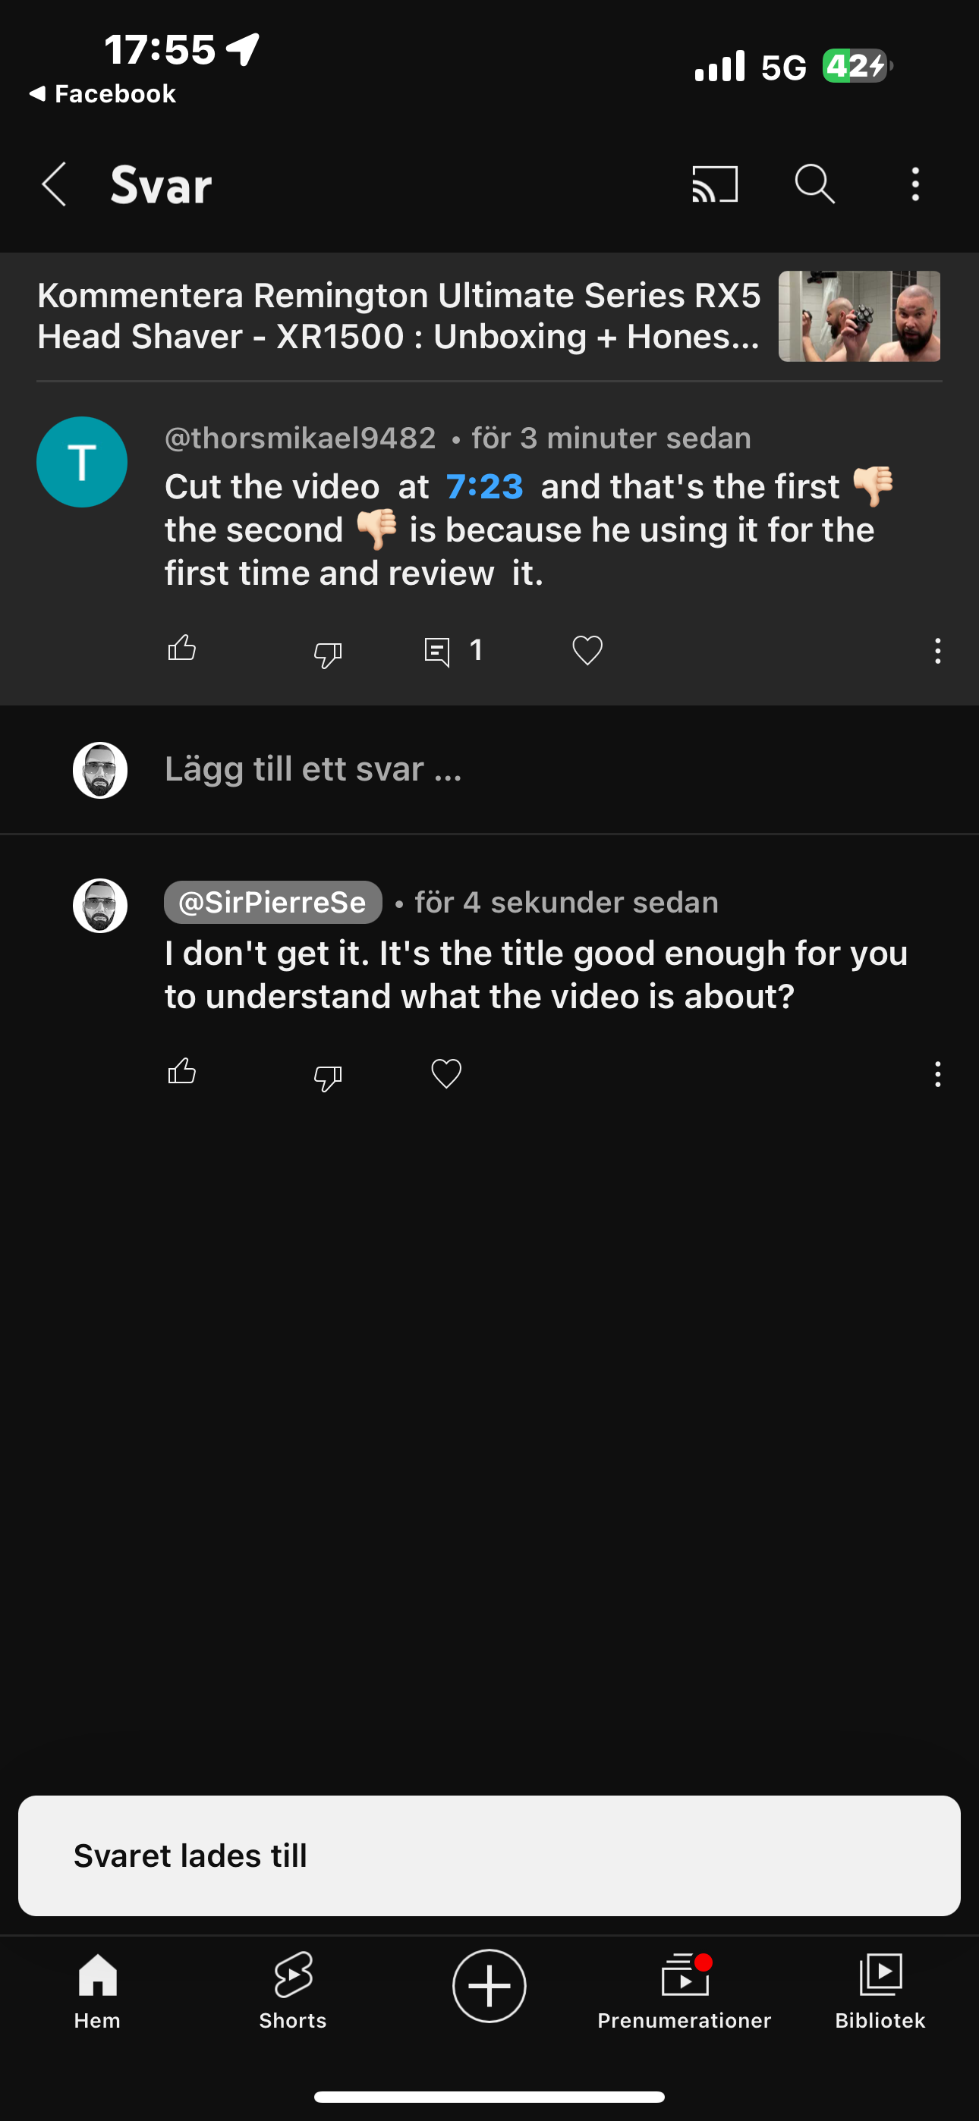Like the comment by @thorsmikael9482
The image size is (979, 2121).
(182, 649)
